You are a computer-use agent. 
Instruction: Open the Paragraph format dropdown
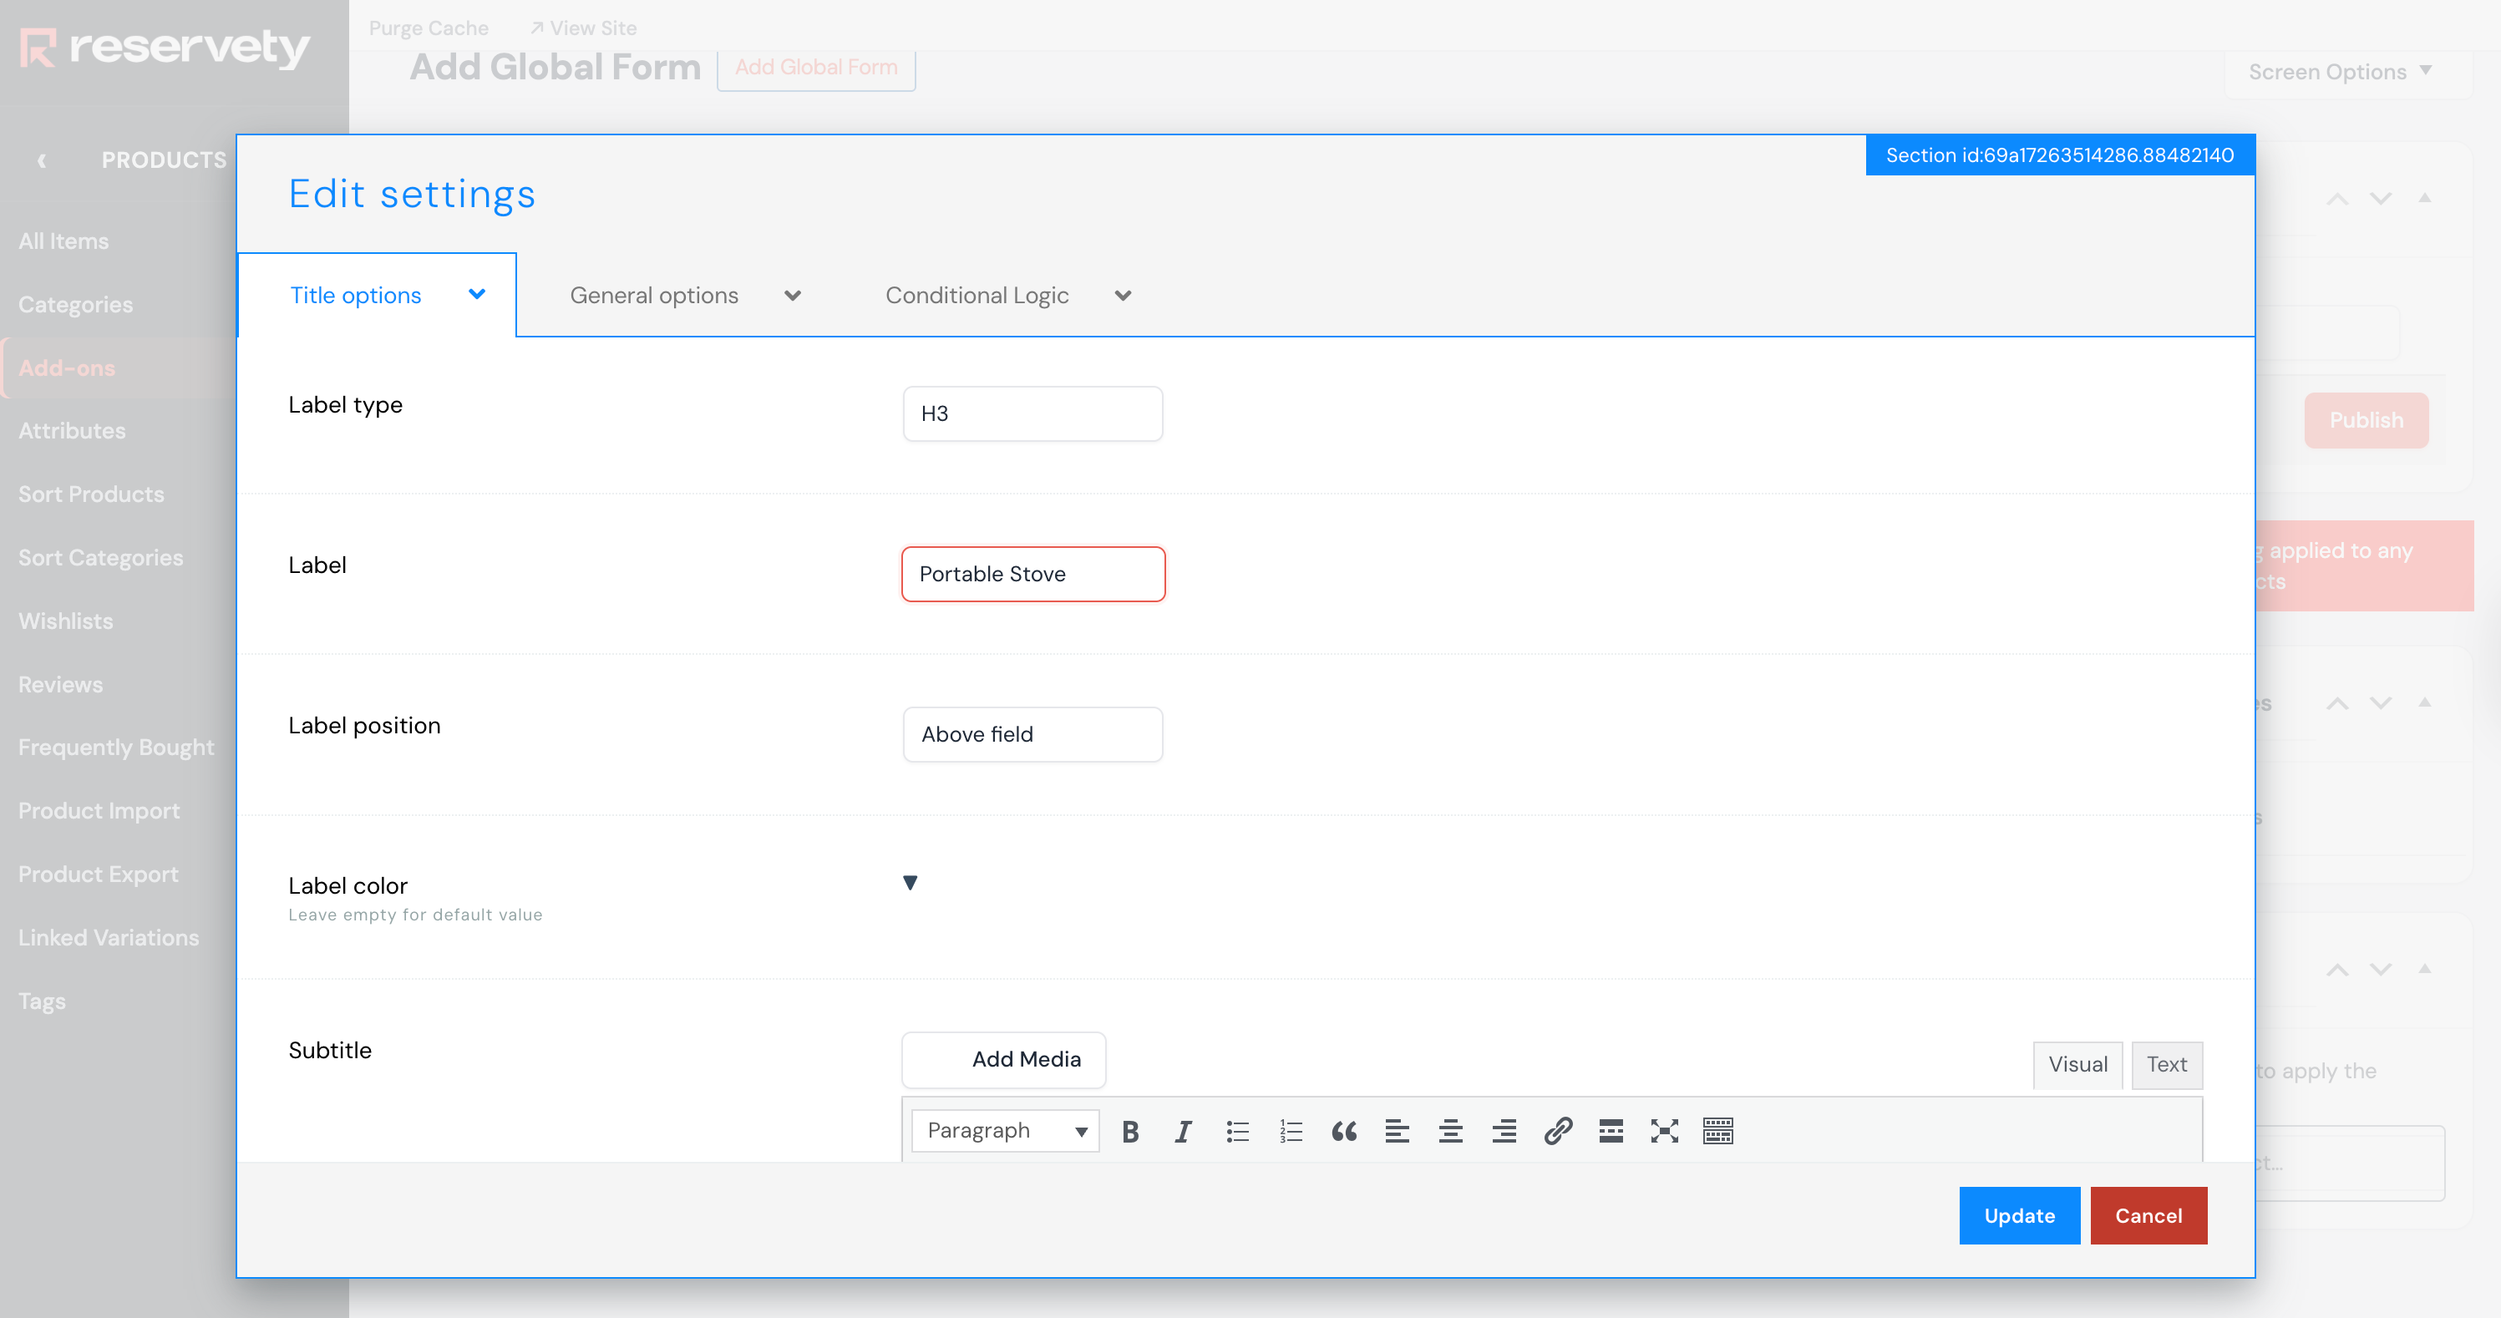pyautogui.click(x=1005, y=1132)
